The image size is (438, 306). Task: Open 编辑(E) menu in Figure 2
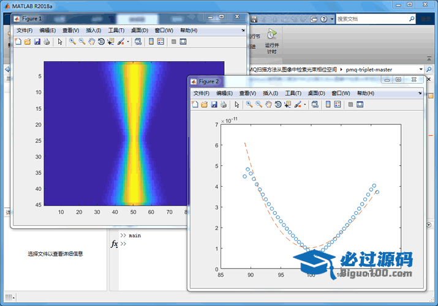click(x=224, y=93)
